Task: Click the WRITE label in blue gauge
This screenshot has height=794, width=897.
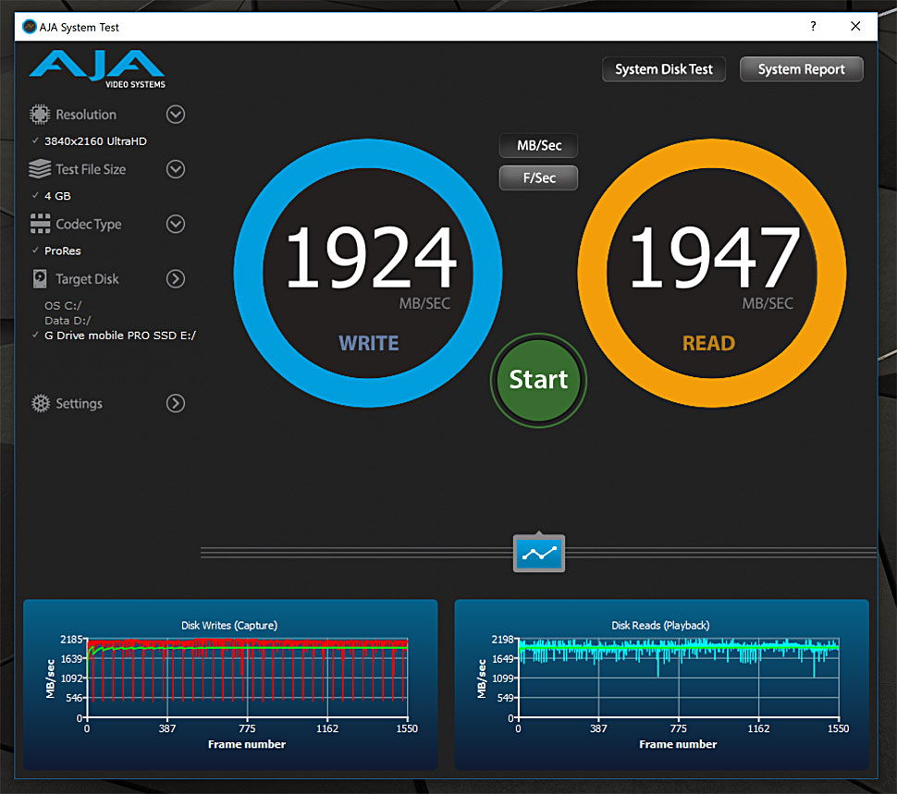Action: 368,344
